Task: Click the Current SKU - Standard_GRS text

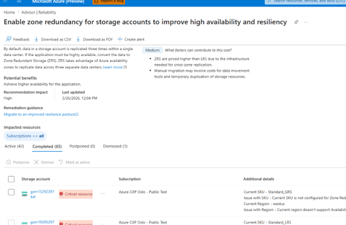Action: coord(268,192)
